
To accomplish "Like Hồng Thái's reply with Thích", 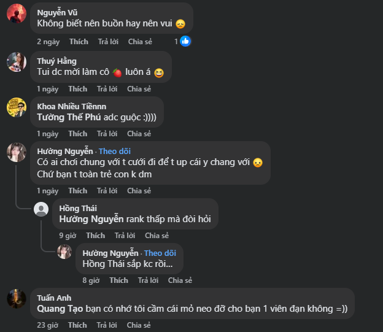I will pos(96,236).
